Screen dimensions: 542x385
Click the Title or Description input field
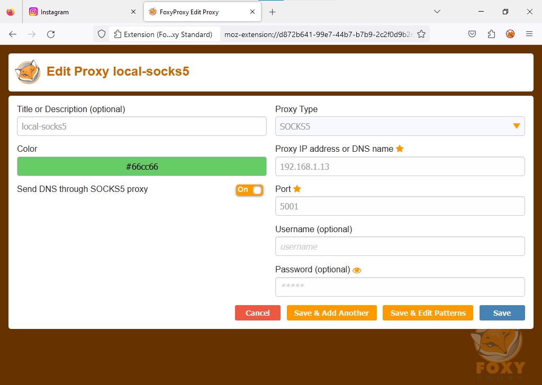[142, 126]
